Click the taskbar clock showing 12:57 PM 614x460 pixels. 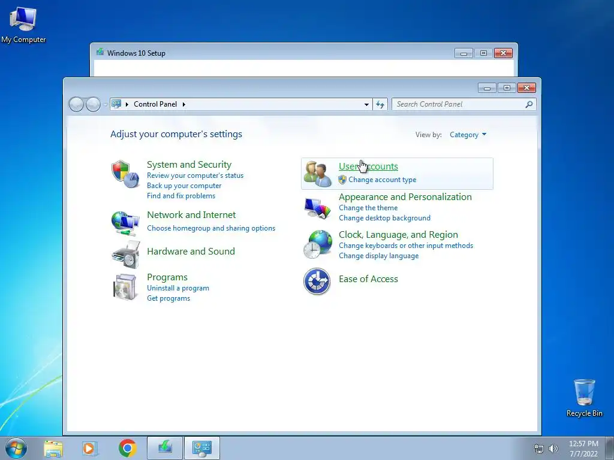coord(583,449)
